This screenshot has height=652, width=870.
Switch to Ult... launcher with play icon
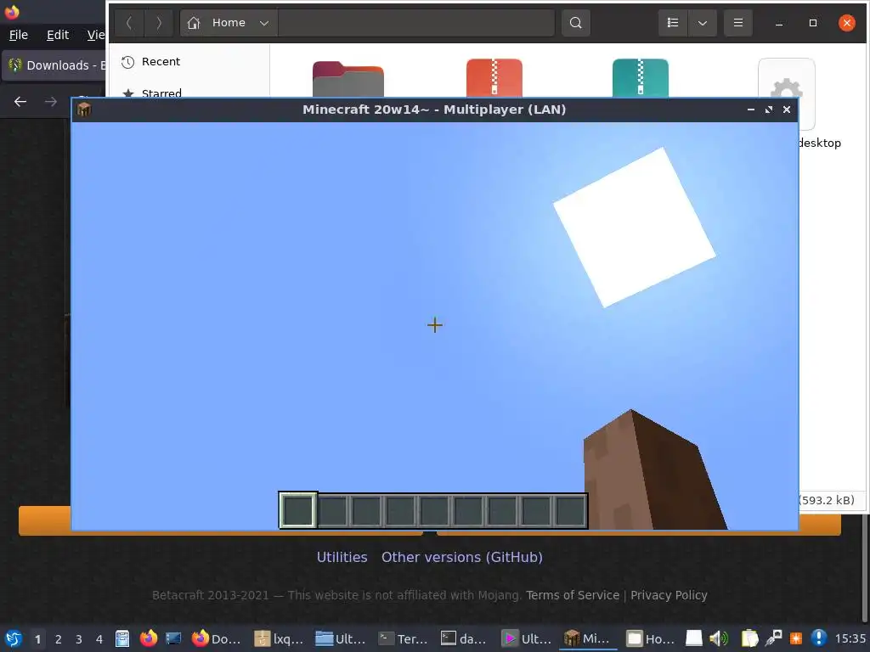(x=527, y=638)
